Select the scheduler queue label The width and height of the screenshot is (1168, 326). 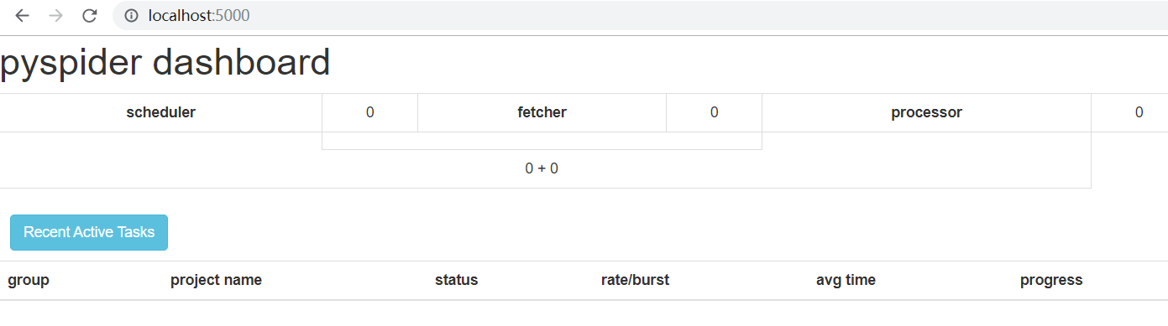point(160,112)
